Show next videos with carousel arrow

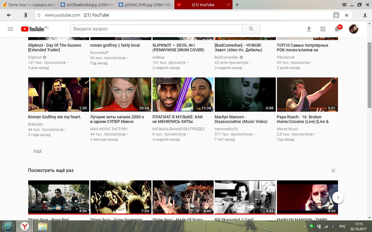pyautogui.click(x=338, y=197)
